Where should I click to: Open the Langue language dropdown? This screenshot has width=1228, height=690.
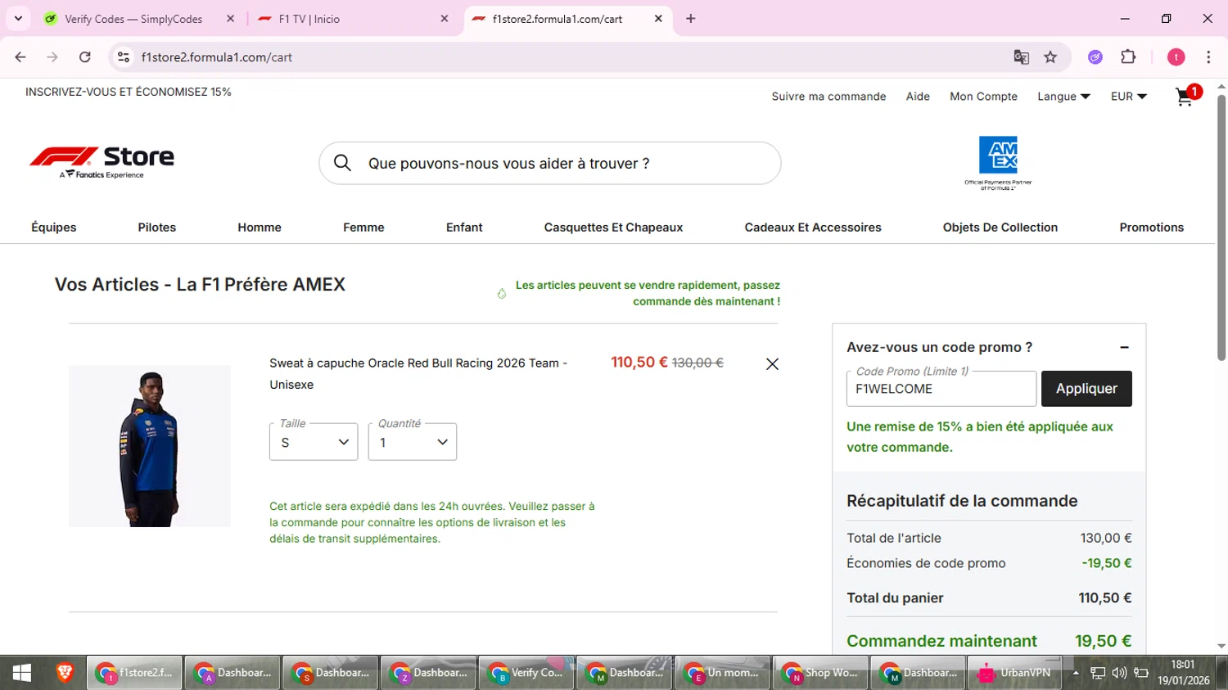[1063, 97]
